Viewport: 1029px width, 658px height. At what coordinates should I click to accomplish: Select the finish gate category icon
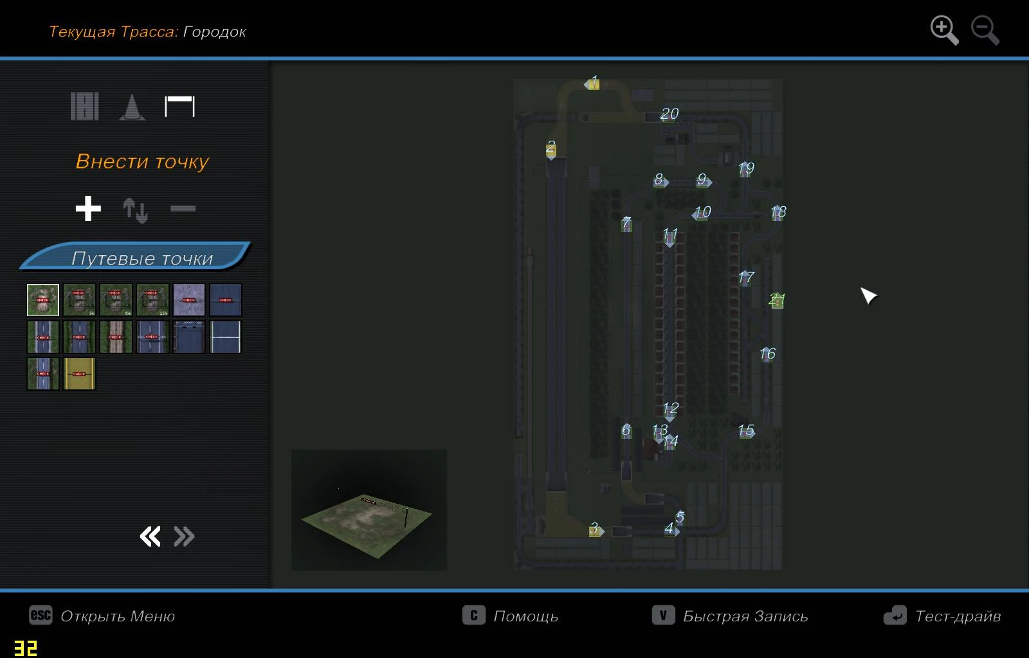(x=178, y=106)
